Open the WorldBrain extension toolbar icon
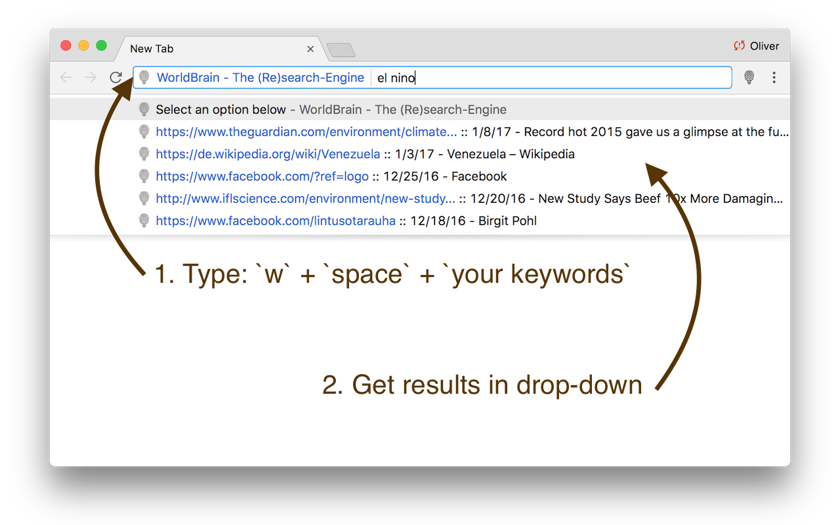Viewport: 840px width, 525px height. [749, 77]
